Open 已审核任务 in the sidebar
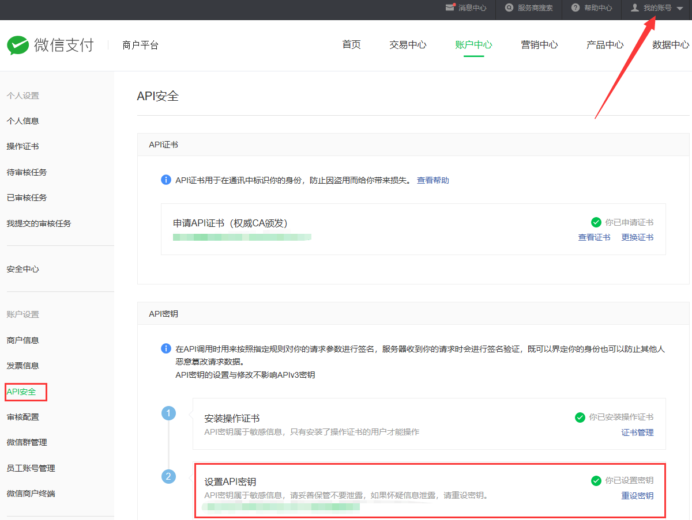Viewport: 692px width, 520px height. point(27,198)
